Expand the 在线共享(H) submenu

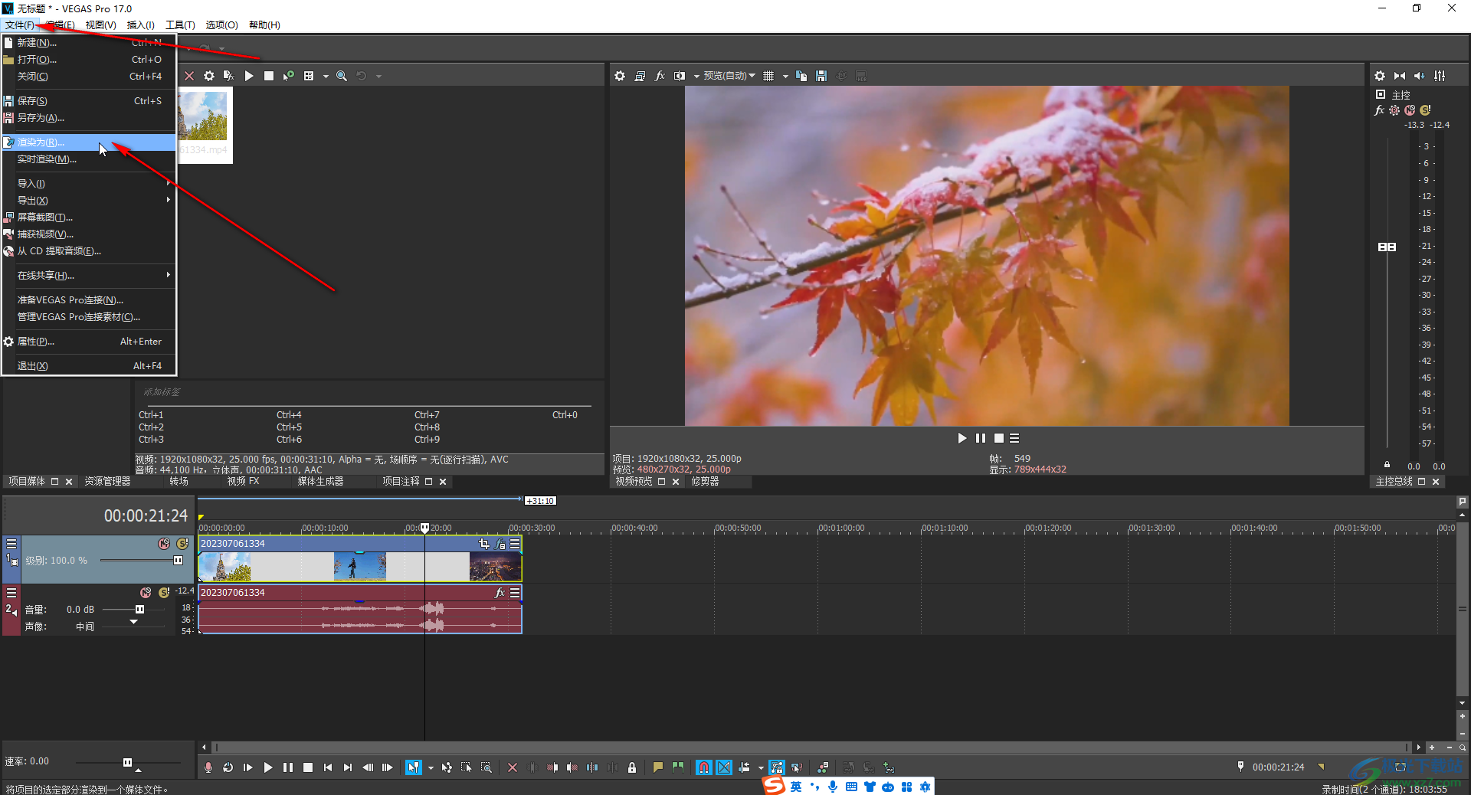(89, 276)
